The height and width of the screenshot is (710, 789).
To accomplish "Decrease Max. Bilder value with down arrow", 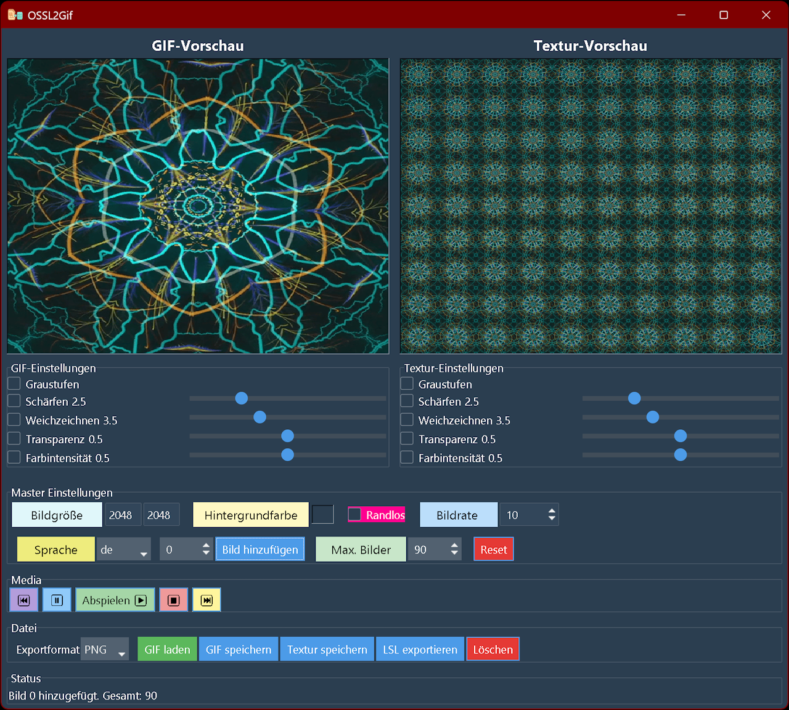I will click(454, 554).
